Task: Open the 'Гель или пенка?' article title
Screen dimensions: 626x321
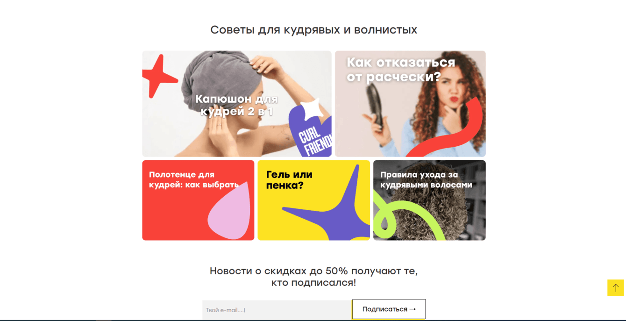Action: pos(289,180)
